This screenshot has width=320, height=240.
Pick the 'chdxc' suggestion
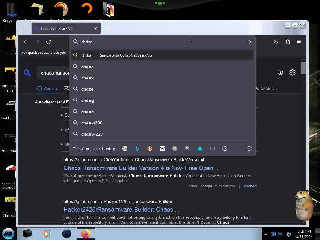pos(162,67)
